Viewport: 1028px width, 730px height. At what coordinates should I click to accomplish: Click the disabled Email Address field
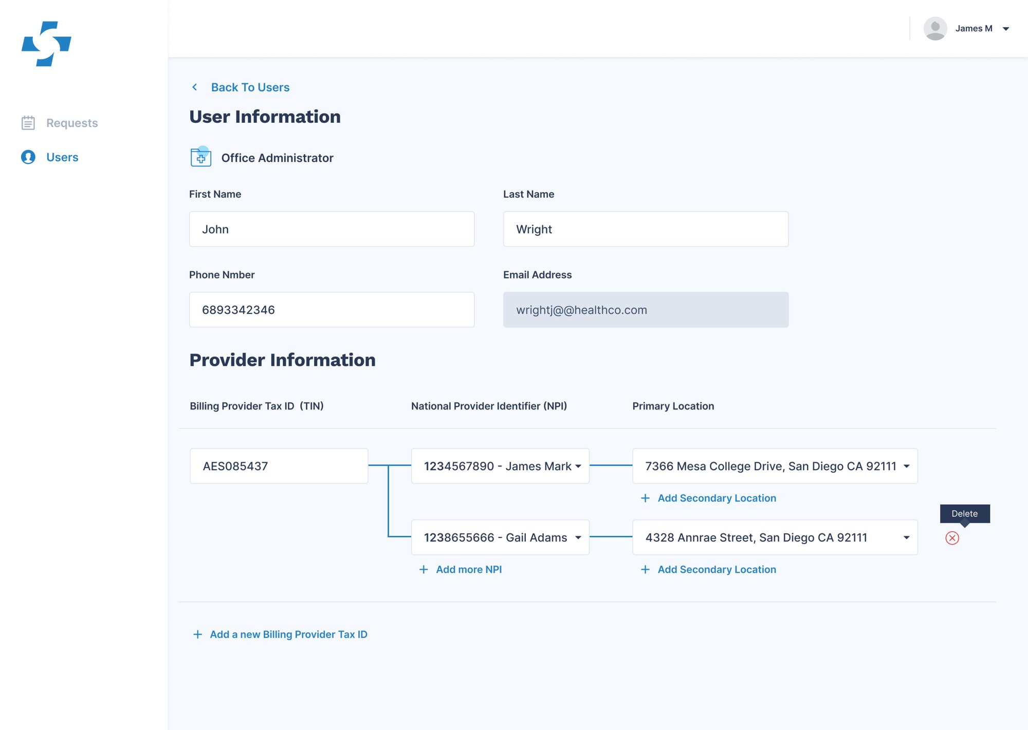click(x=646, y=310)
